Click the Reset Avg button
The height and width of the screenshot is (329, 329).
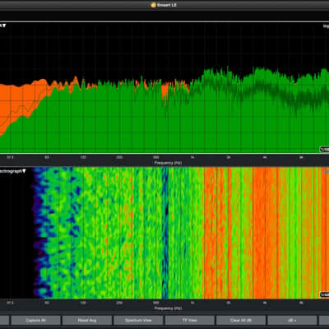[x=87, y=320]
